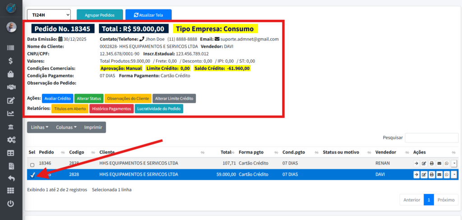
Task: Edit the DAVI order with the pencil icon
Action: [424, 174]
